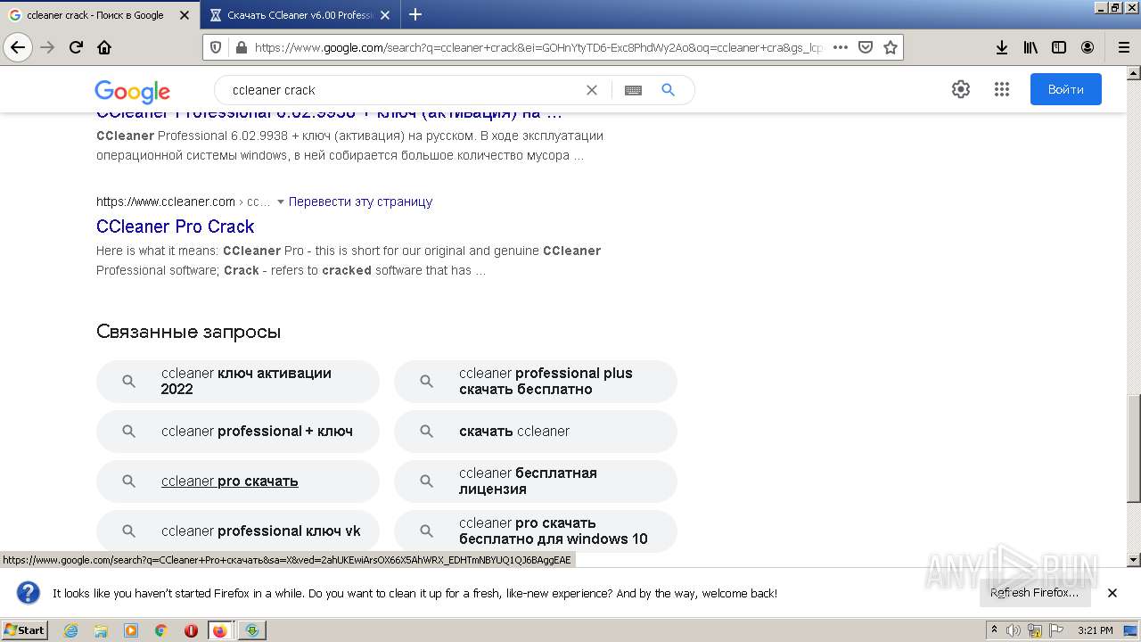Click the Google logo
This screenshot has height=642, width=1141.
(x=132, y=91)
